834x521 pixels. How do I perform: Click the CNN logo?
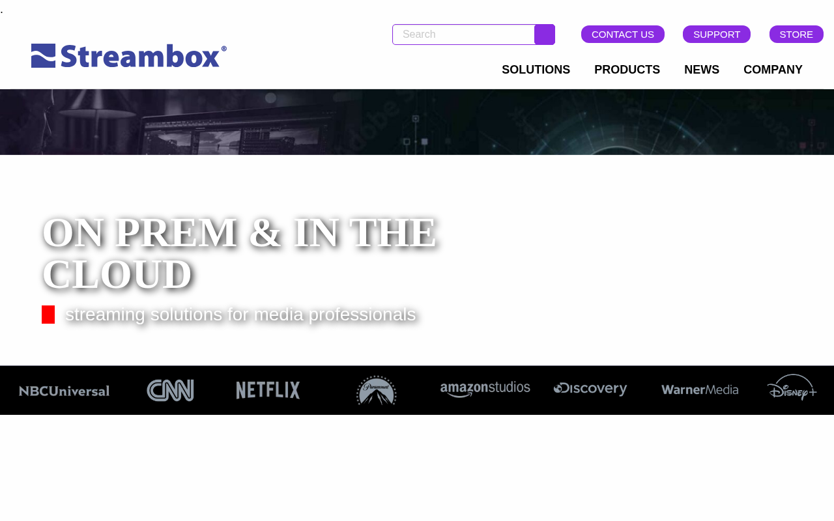[170, 390]
